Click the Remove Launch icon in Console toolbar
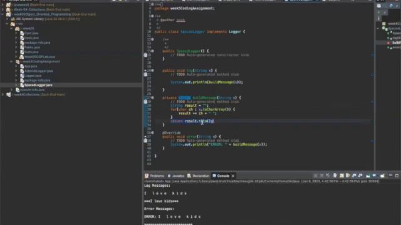 pyautogui.click(x=321, y=176)
